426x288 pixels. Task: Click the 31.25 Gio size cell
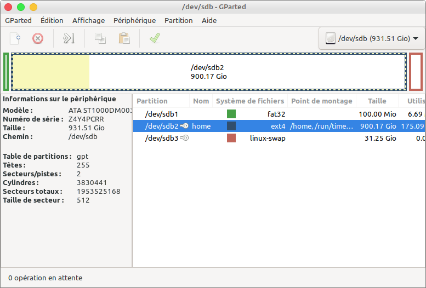(380, 138)
